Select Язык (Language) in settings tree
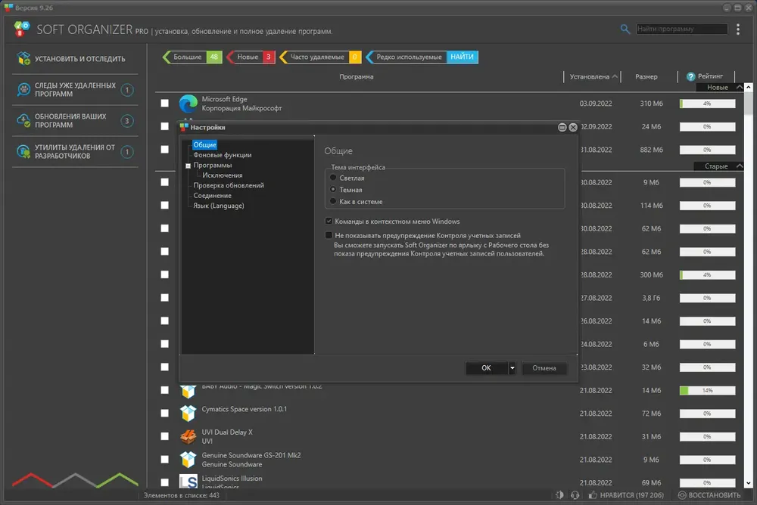Screen dimensions: 757x505 (219, 206)
